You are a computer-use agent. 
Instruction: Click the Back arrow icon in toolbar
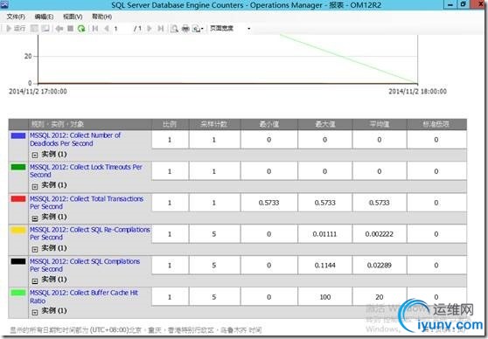[x=59, y=29]
